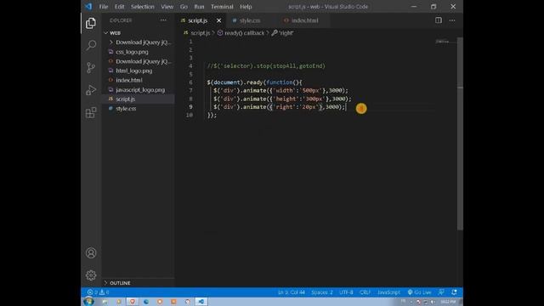Click the Brave browser taskbar icon

(133, 302)
